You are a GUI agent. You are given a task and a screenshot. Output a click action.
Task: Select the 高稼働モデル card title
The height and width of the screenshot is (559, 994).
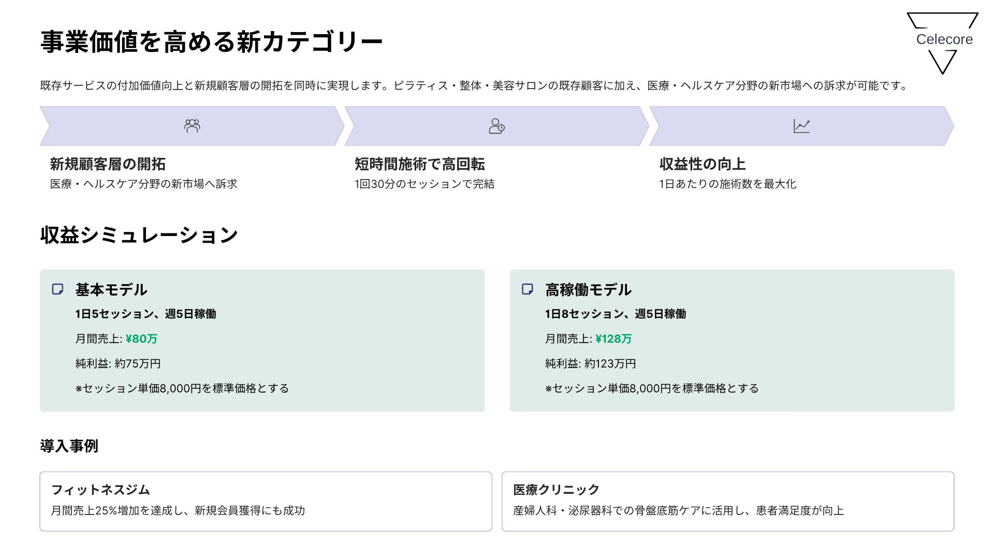pos(588,289)
